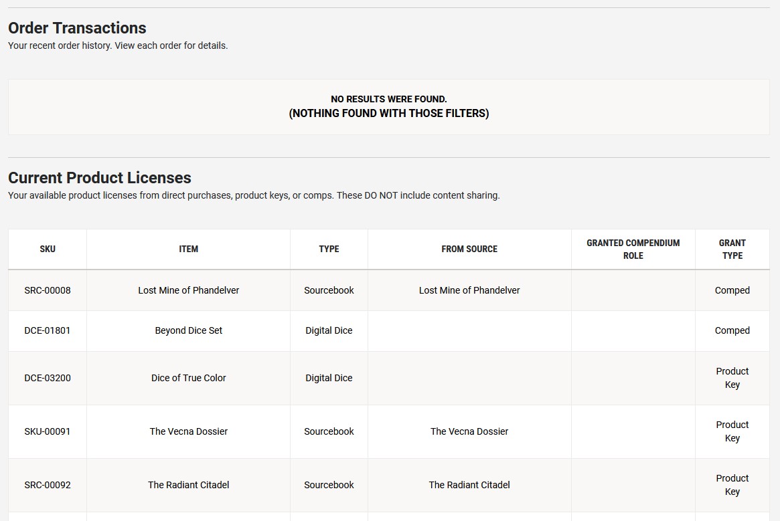
Task: Select SKU cell DCE-03200
Action: pos(48,378)
